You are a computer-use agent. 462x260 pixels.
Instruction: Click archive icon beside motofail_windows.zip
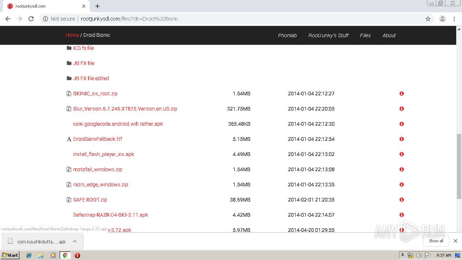pos(69,169)
